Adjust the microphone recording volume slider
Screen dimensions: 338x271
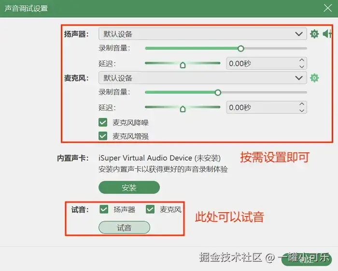[226, 92]
